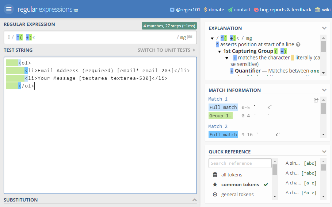Click the export match icon beside Match 1

316,100
